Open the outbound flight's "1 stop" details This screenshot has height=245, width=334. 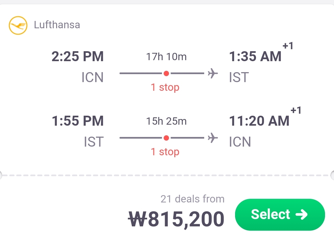point(165,87)
